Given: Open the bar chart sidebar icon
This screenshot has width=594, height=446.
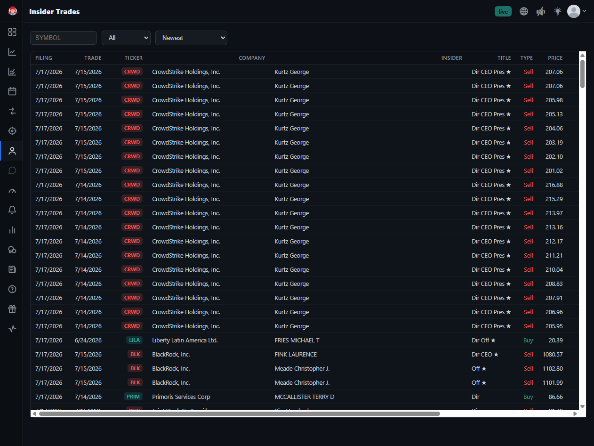Looking at the screenshot, I should 12,230.
